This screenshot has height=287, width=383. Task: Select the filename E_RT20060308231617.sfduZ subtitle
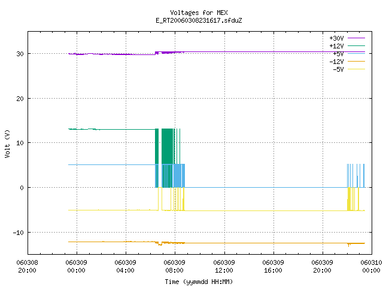click(x=199, y=20)
